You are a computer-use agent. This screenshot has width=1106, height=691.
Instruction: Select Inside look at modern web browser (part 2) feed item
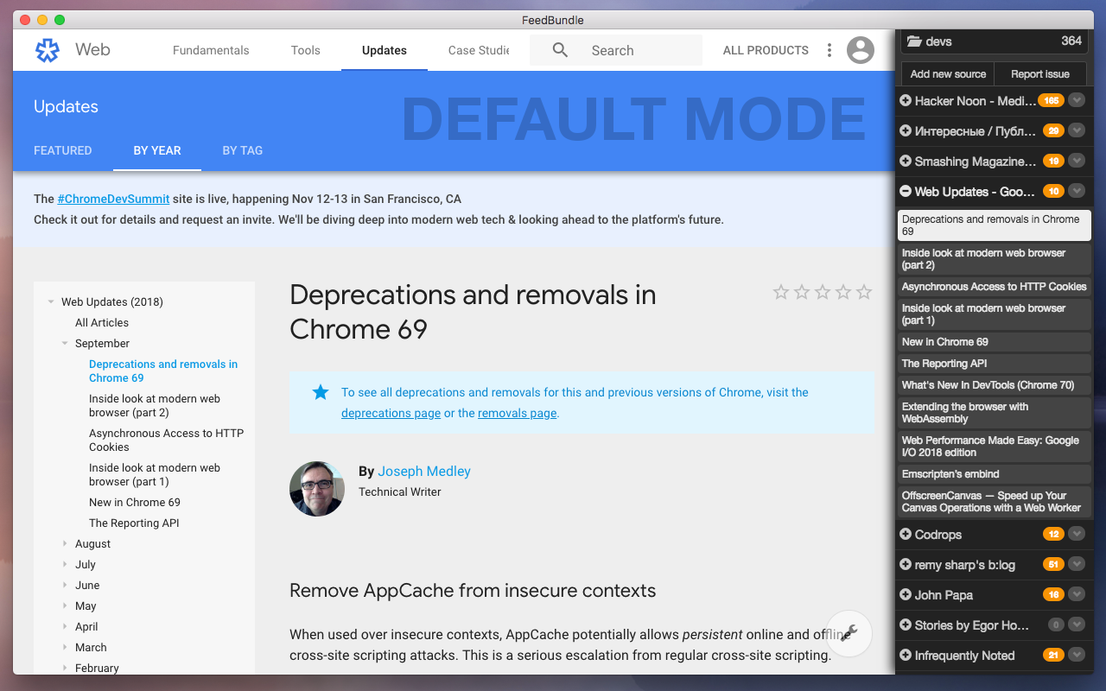pos(995,259)
